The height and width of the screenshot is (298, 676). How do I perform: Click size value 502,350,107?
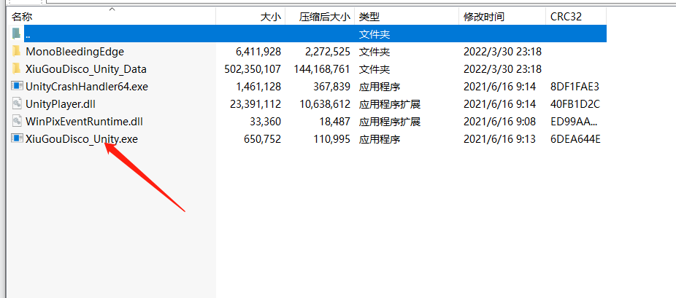[253, 69]
